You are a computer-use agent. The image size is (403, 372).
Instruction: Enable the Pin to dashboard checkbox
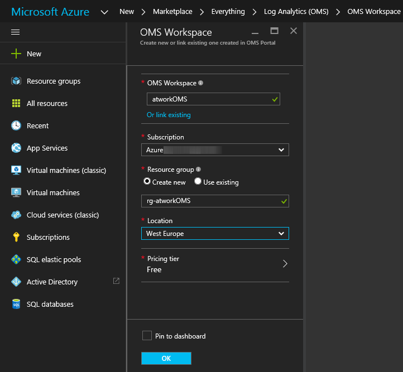(147, 336)
